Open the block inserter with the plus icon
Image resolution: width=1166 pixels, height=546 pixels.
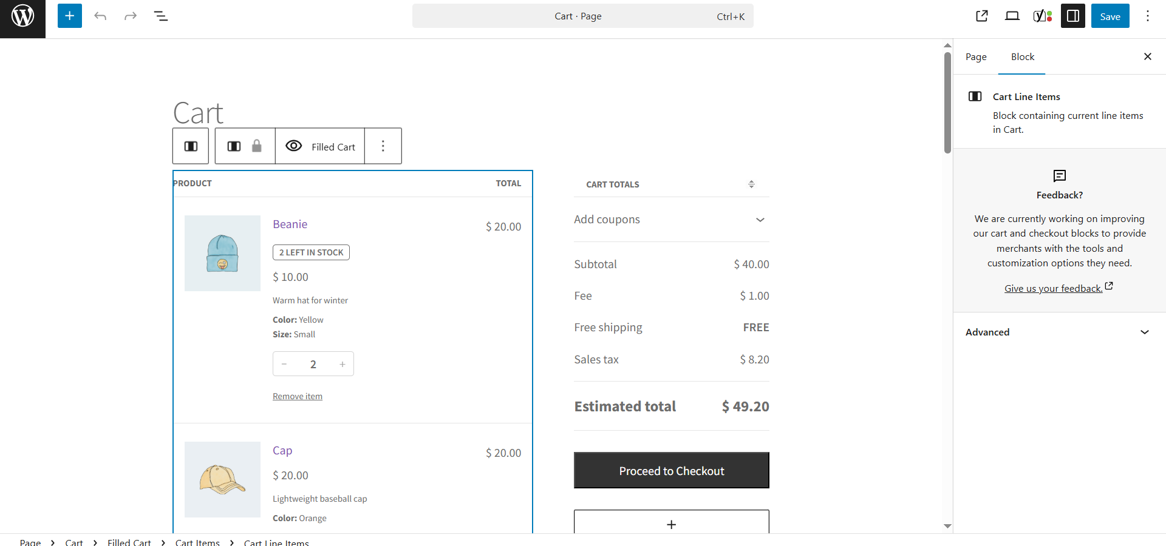tap(69, 16)
